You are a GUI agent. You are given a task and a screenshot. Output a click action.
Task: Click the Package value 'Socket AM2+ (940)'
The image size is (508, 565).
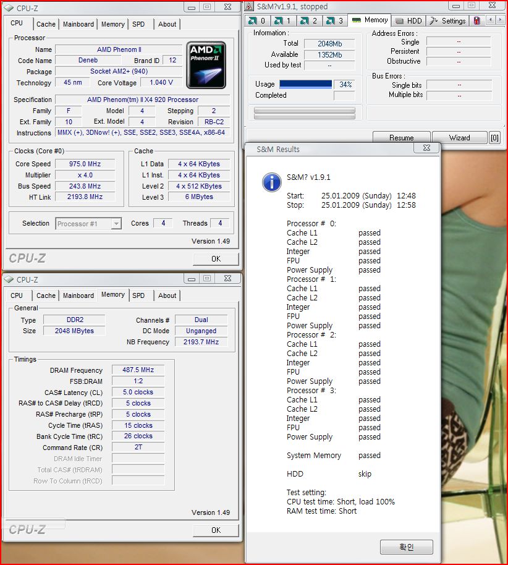point(119,71)
